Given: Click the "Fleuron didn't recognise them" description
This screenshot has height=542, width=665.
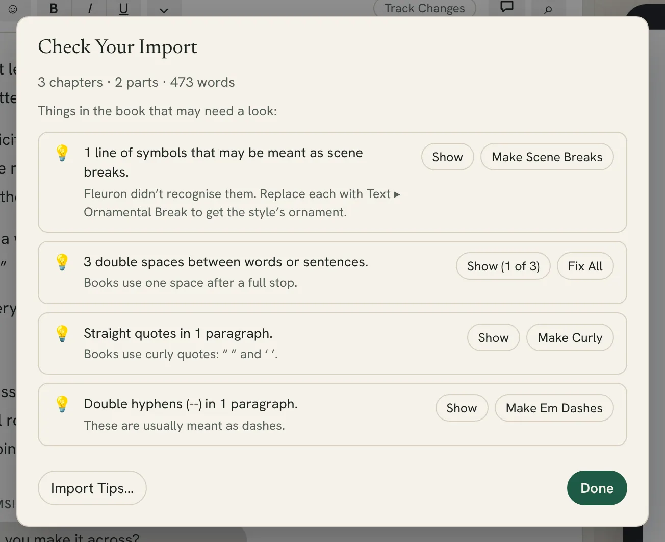Looking at the screenshot, I should click(x=242, y=203).
